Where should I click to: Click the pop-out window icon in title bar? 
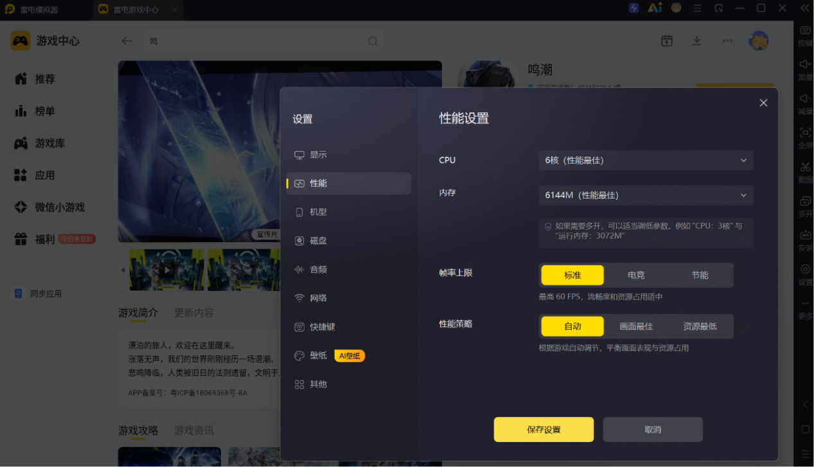[x=718, y=8]
